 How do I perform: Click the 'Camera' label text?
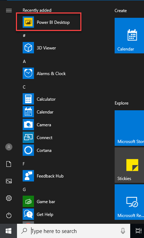tap(44, 125)
